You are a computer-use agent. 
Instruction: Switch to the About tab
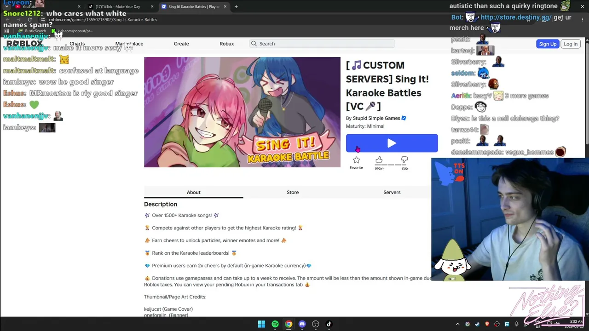pos(194,192)
